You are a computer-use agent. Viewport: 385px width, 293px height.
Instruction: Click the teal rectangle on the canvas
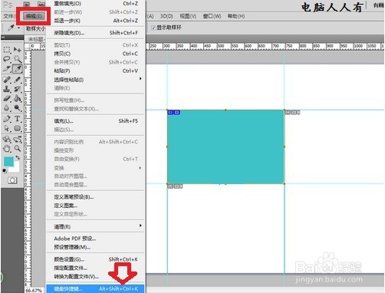(x=225, y=146)
